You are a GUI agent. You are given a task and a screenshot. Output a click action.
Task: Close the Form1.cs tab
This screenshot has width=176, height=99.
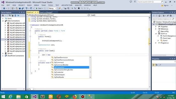point(38,12)
